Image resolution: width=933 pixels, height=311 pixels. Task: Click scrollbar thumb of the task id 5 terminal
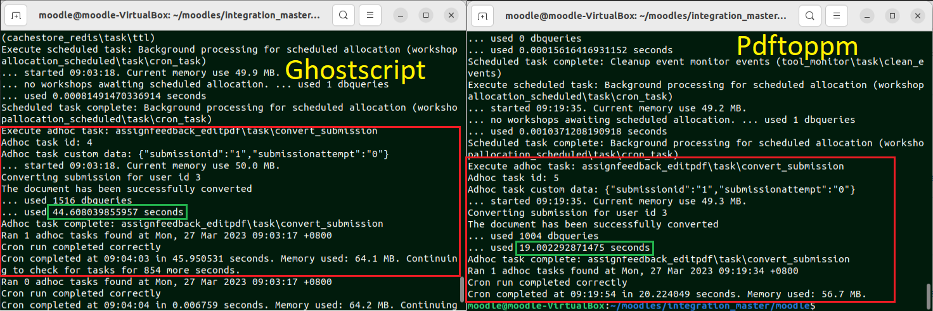tap(928, 296)
